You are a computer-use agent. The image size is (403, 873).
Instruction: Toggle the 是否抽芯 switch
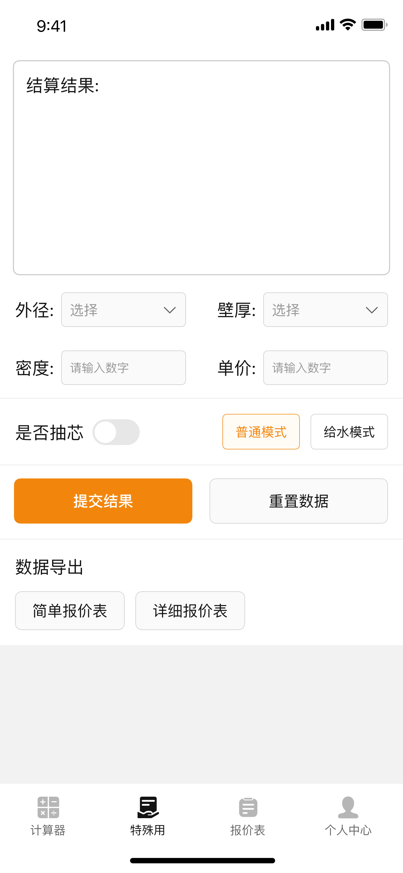(116, 432)
